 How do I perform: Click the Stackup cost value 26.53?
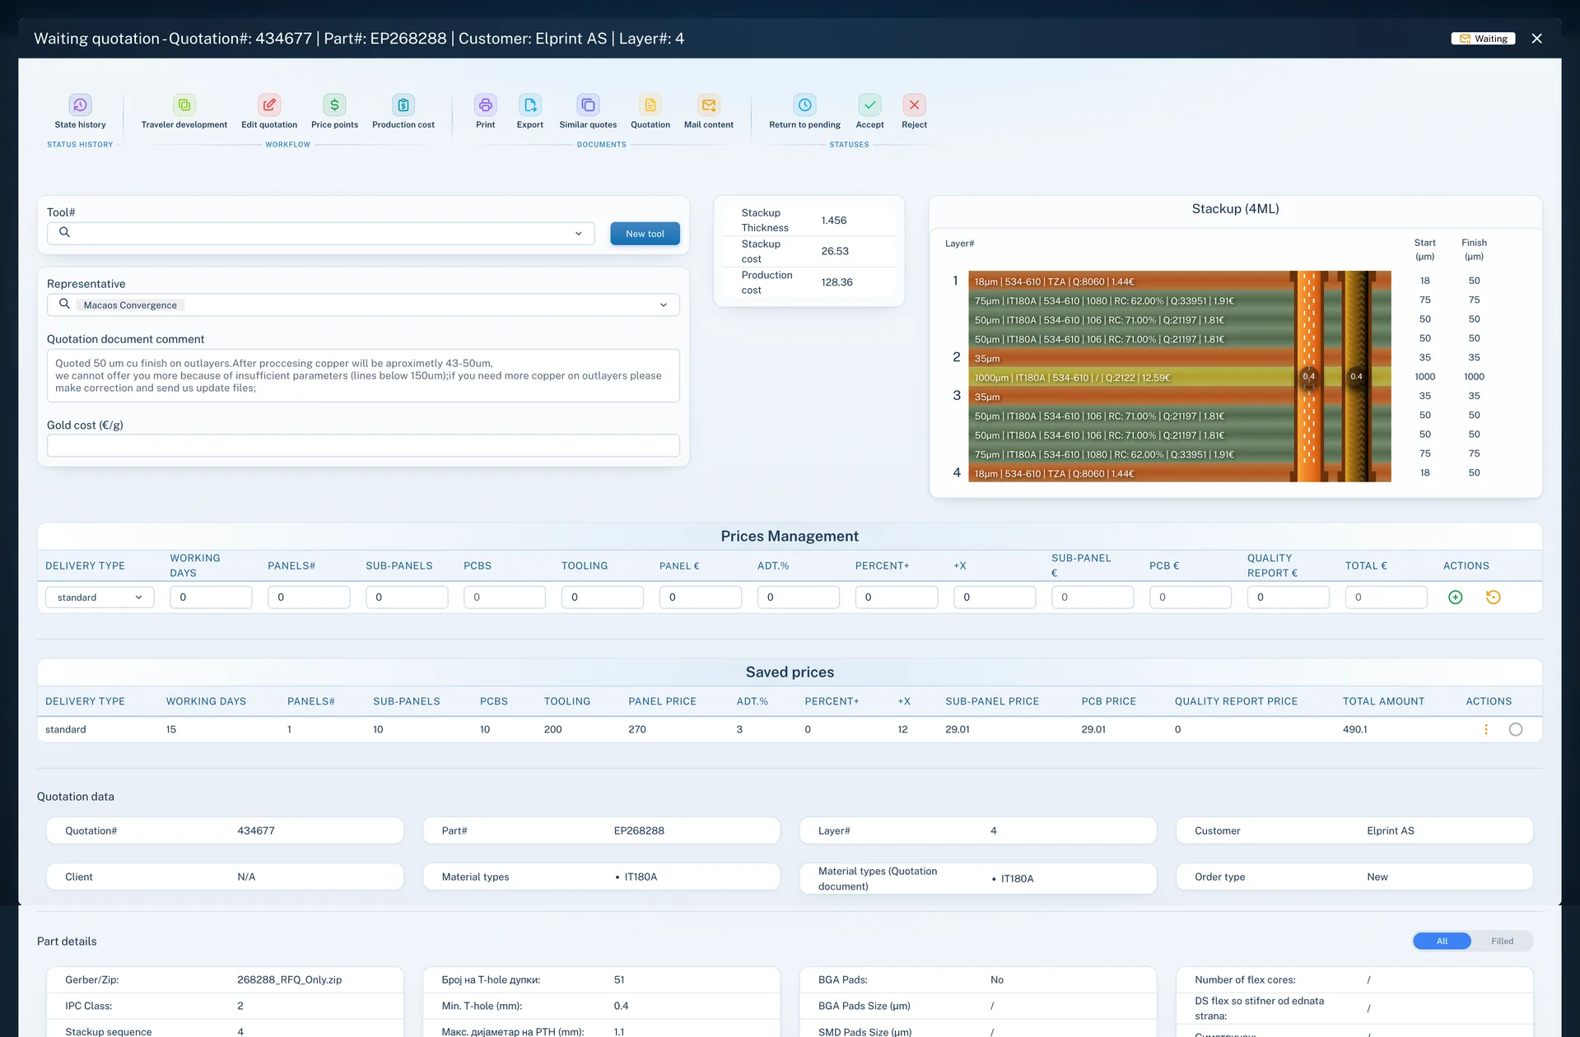[835, 251]
